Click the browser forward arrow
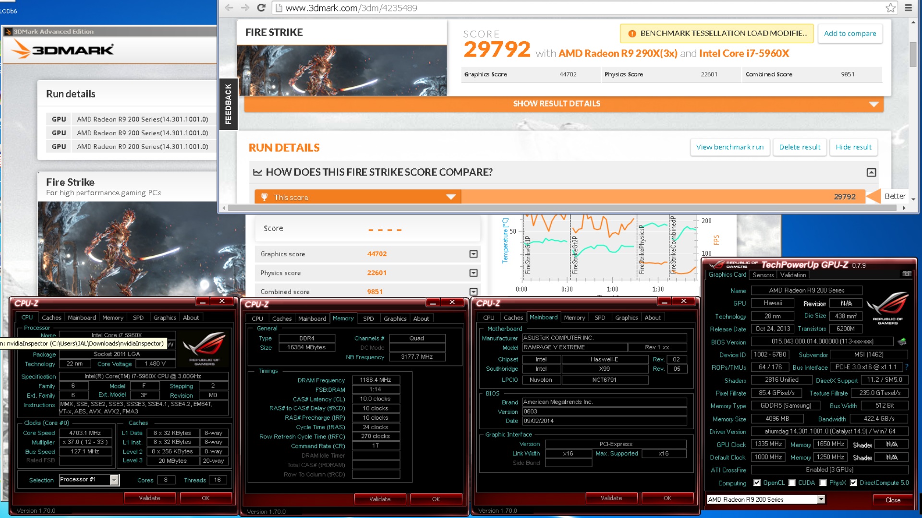 click(x=245, y=8)
